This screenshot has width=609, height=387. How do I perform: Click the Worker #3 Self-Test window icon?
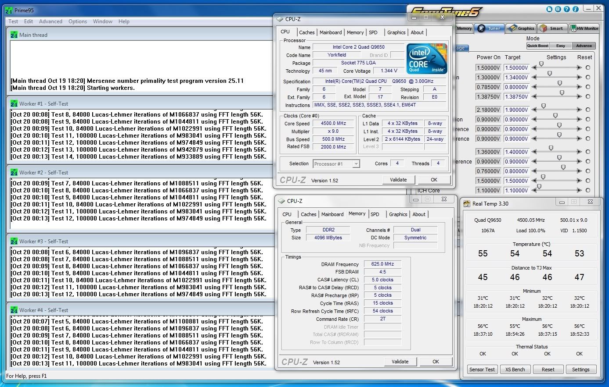[x=14, y=241]
